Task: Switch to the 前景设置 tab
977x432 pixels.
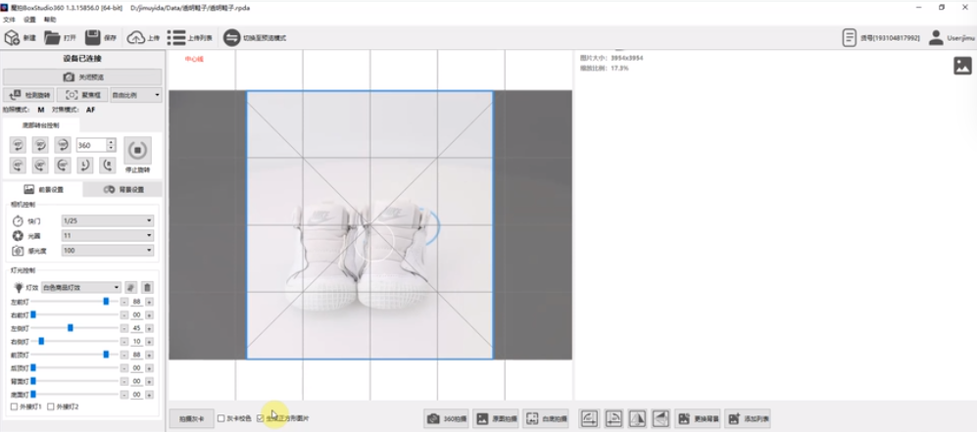Action: [42, 189]
